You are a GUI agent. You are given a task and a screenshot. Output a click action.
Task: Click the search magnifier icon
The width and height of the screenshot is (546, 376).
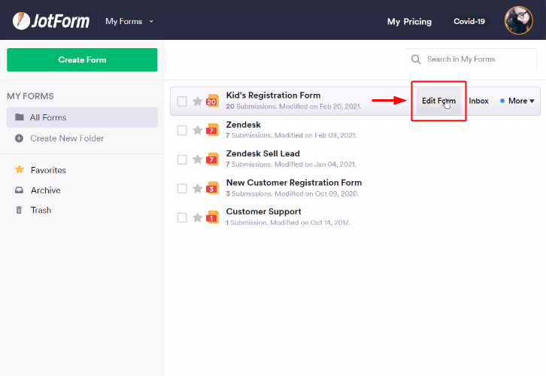tap(416, 59)
